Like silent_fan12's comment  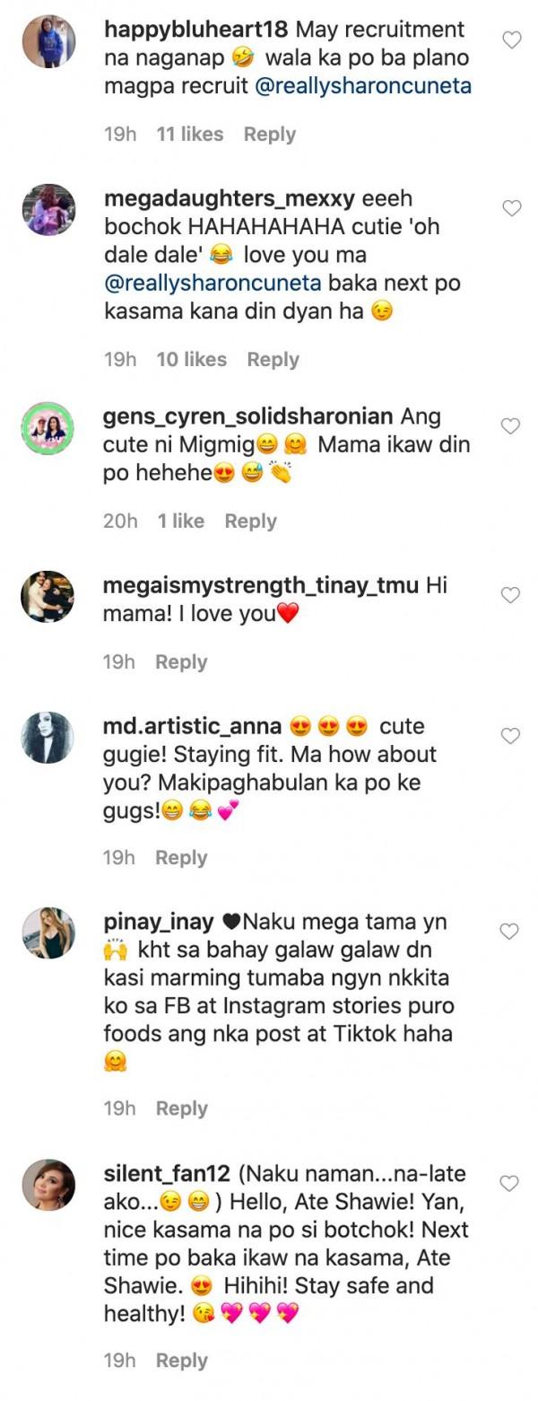pyautogui.click(x=511, y=1184)
